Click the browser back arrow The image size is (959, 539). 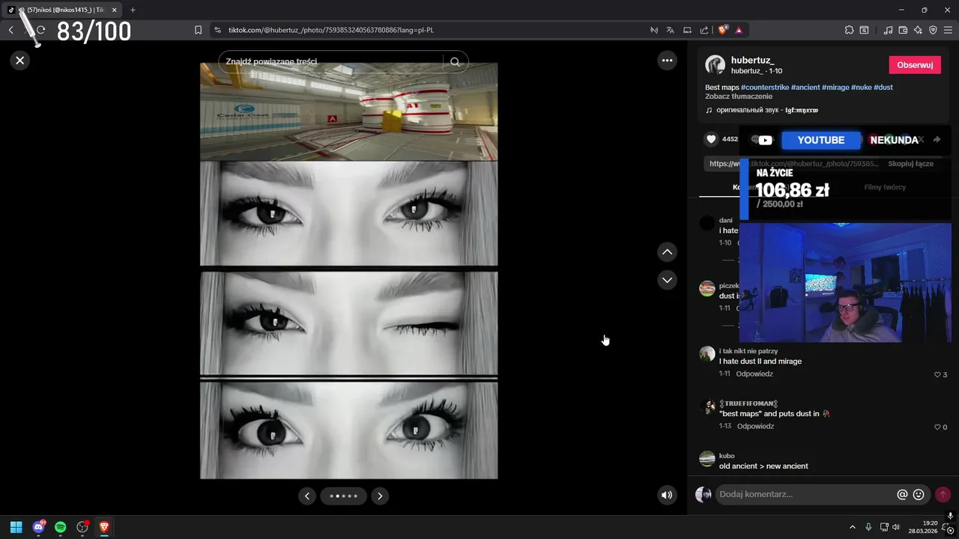[11, 30]
